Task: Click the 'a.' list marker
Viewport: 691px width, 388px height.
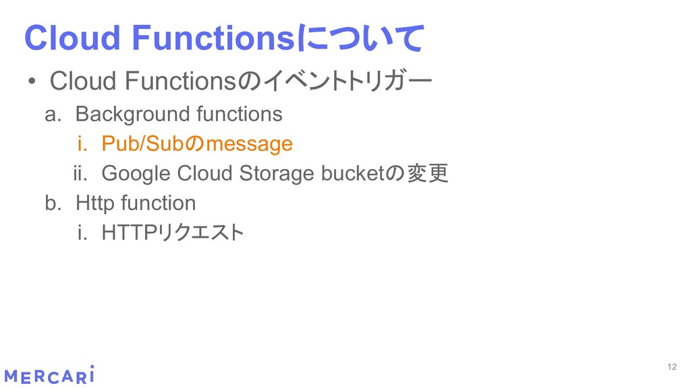Action: pos(53,115)
